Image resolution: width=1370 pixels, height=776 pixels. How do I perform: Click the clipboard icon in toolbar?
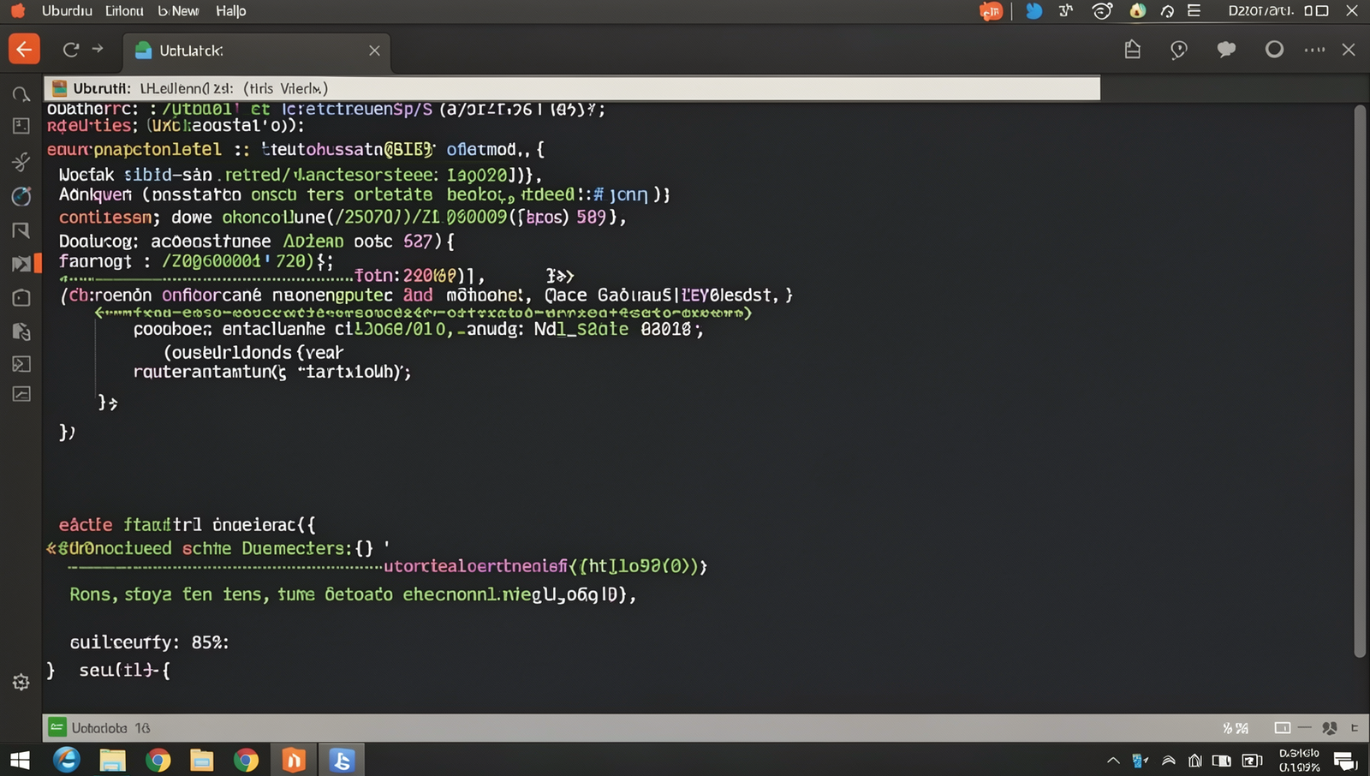(1132, 50)
